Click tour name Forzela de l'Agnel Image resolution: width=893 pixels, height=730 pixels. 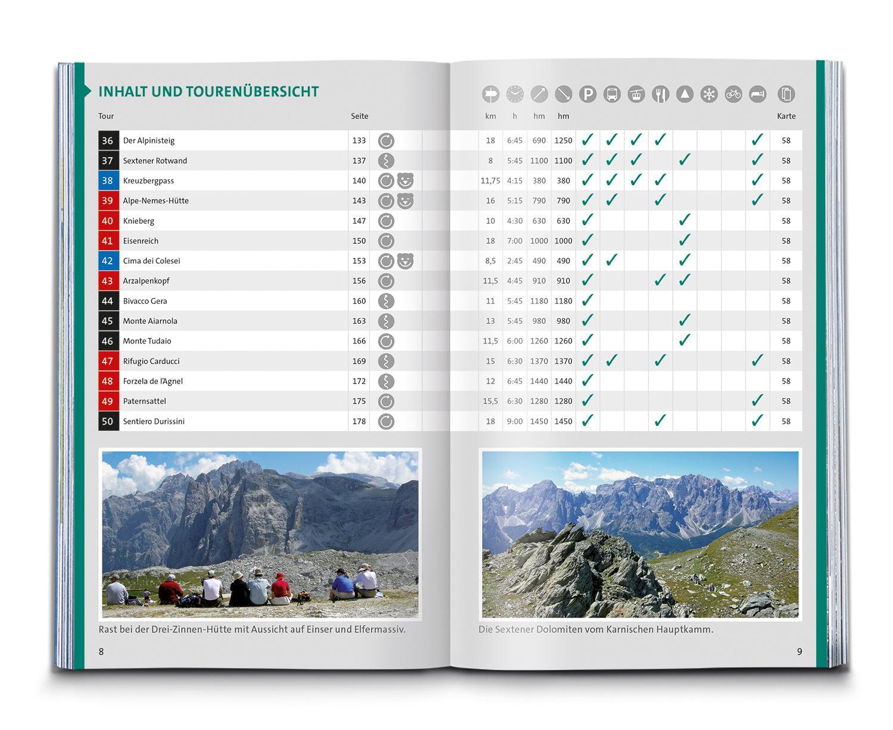click(152, 381)
